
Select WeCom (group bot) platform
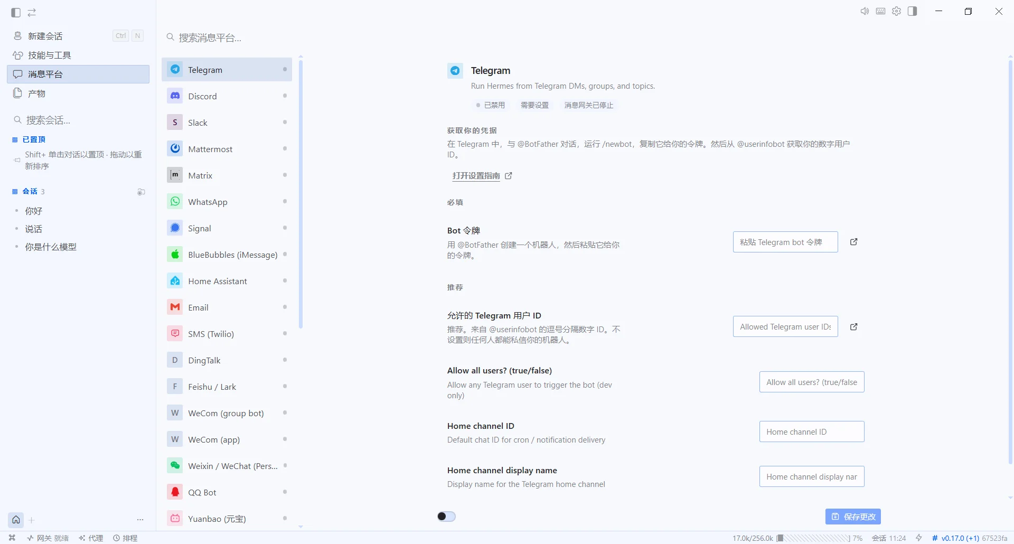(x=227, y=413)
